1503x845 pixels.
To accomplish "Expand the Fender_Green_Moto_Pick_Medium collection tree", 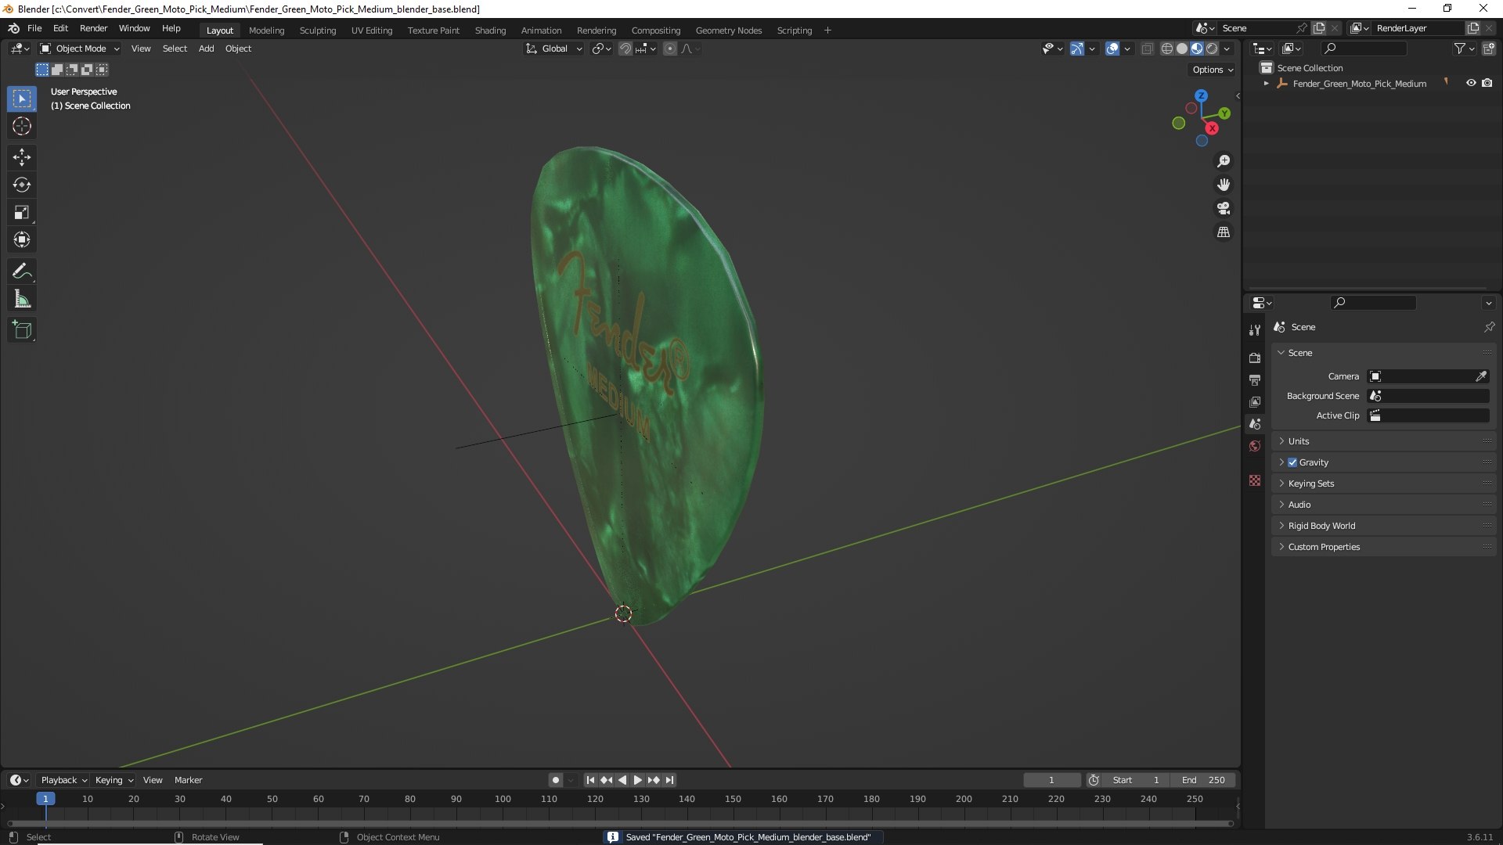I will pyautogui.click(x=1267, y=83).
